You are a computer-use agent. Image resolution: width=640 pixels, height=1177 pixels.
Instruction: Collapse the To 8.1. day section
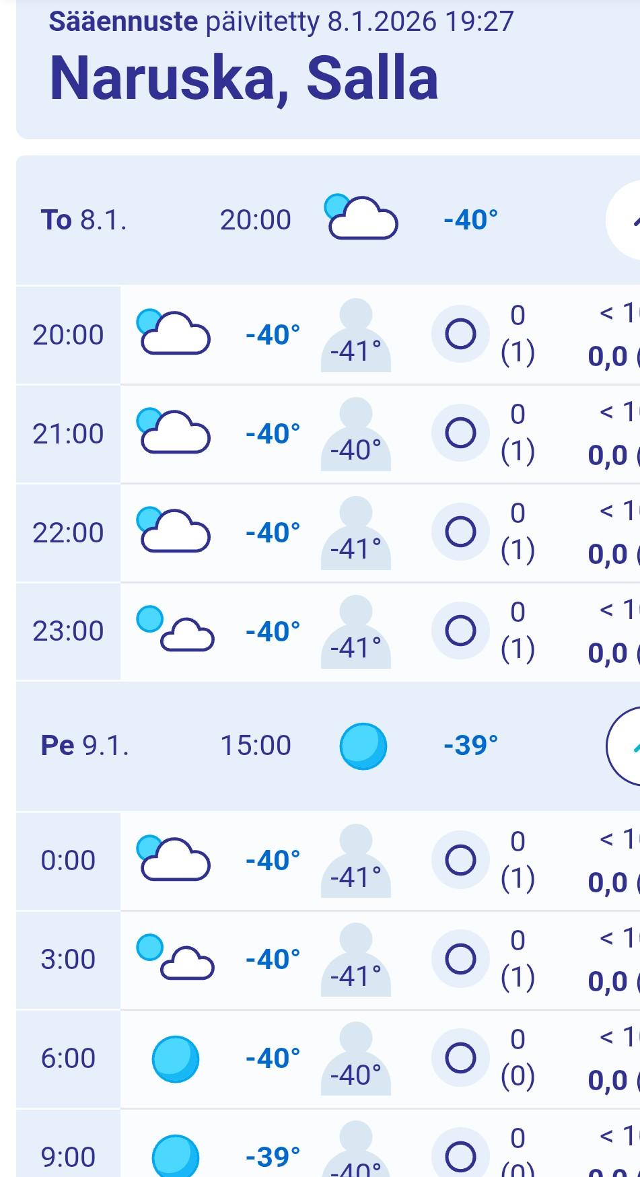pos(627,220)
